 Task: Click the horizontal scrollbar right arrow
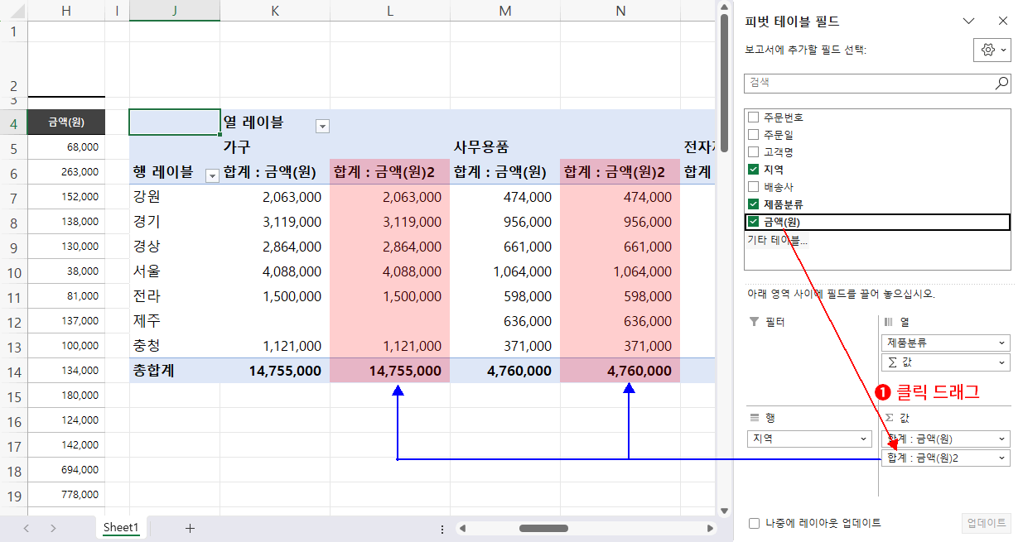click(711, 527)
